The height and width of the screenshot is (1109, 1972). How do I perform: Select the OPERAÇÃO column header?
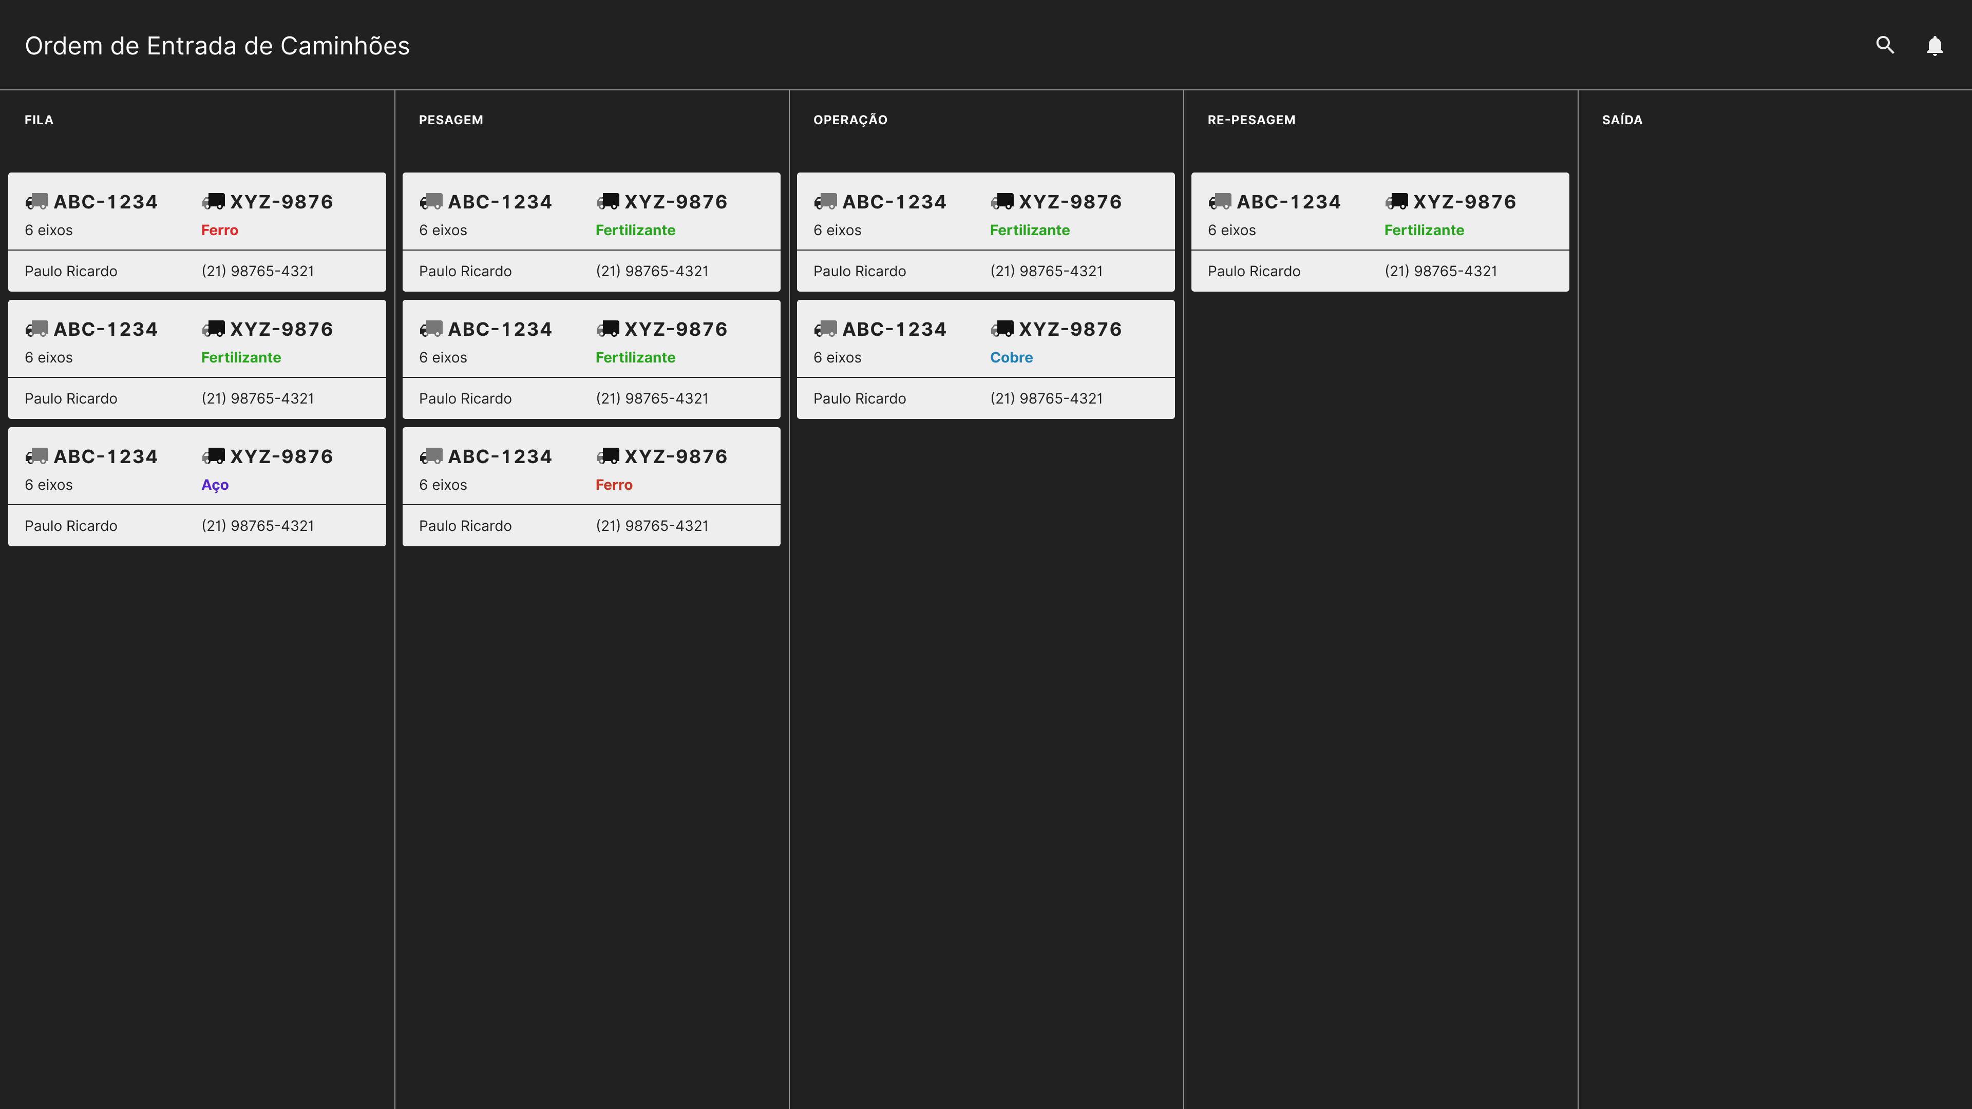pos(850,120)
